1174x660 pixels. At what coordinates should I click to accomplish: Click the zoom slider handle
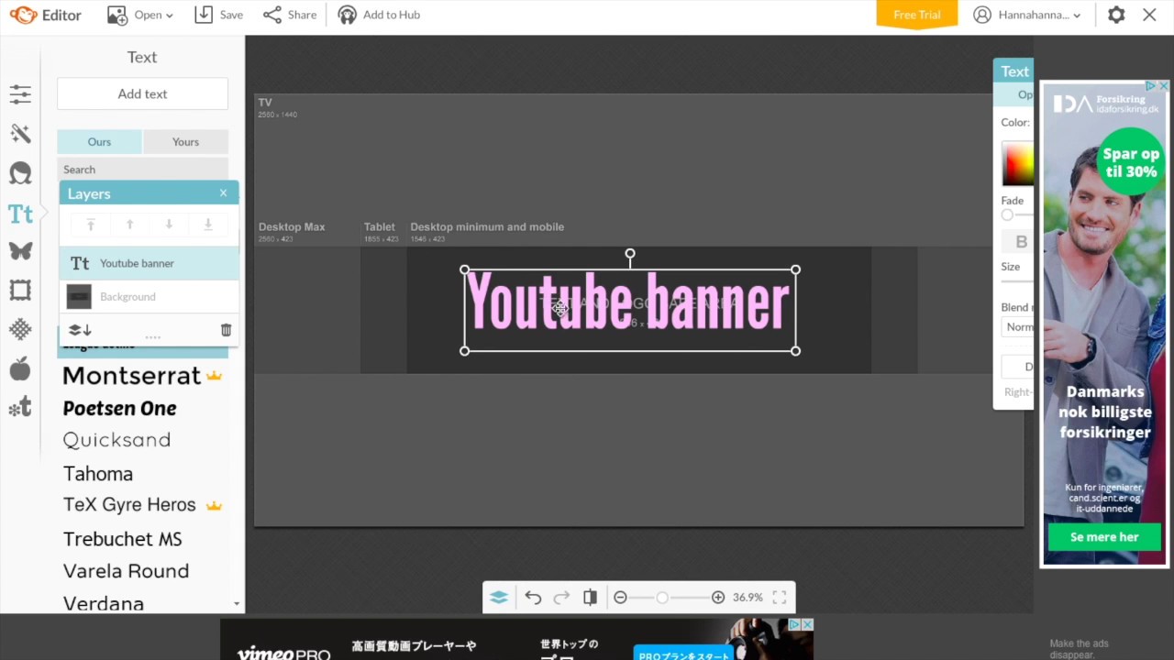pos(662,598)
